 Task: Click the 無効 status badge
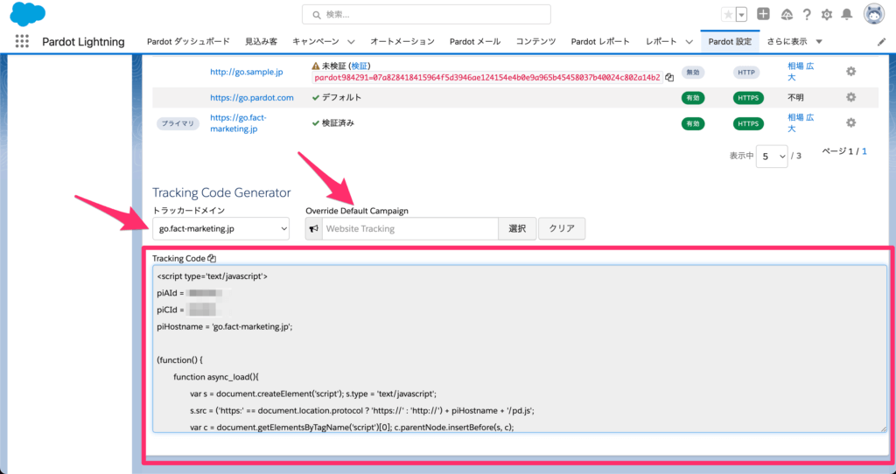point(693,72)
